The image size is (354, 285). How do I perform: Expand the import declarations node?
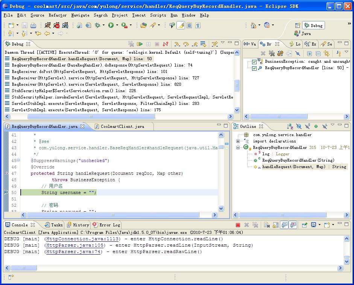238,141
